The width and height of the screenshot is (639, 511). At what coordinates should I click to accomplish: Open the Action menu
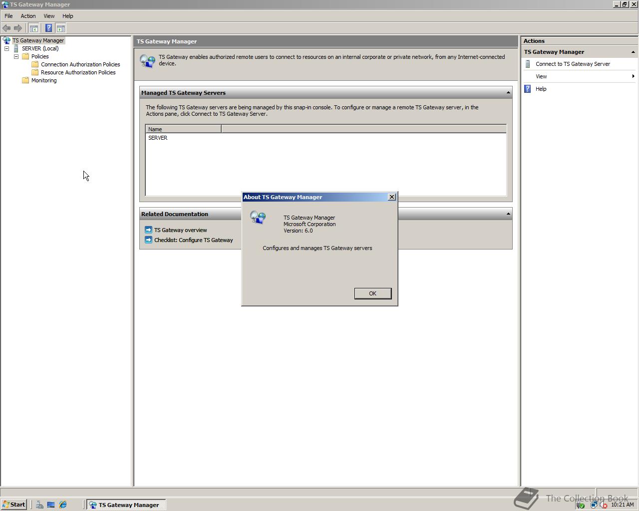[28, 16]
